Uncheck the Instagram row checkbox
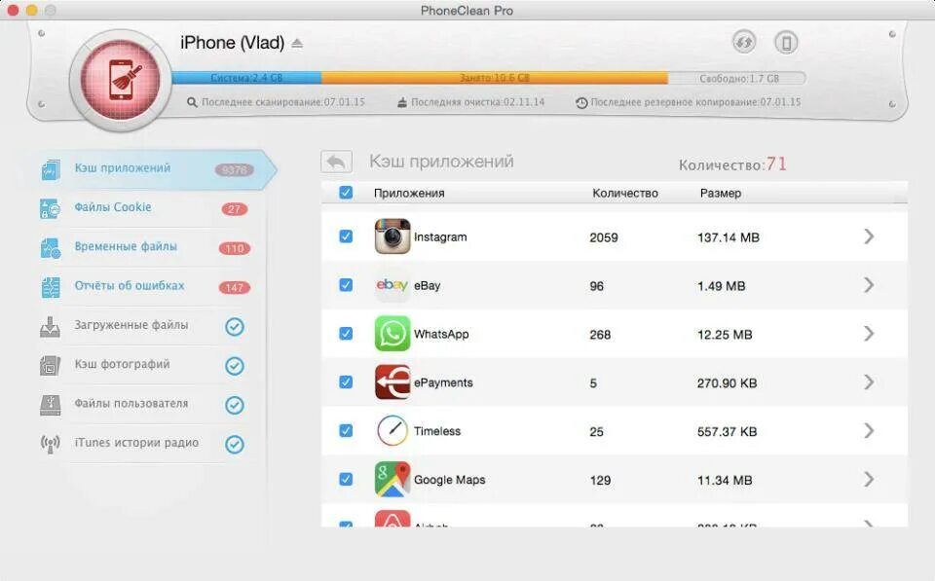The width and height of the screenshot is (935, 581). 346,236
